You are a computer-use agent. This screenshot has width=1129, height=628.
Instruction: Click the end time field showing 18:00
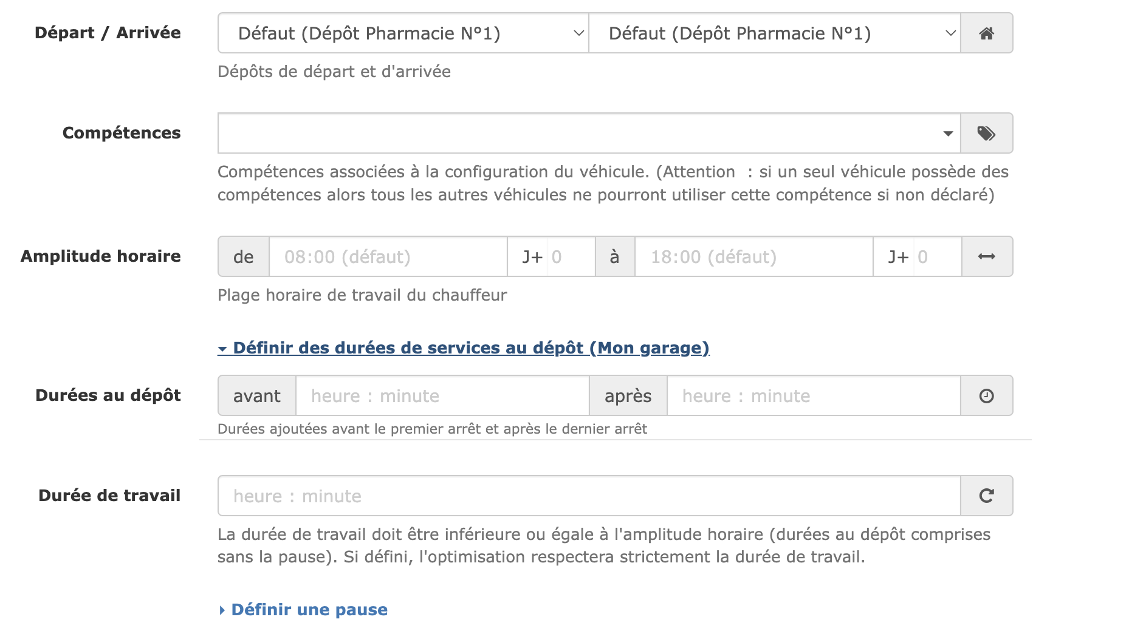coord(752,256)
